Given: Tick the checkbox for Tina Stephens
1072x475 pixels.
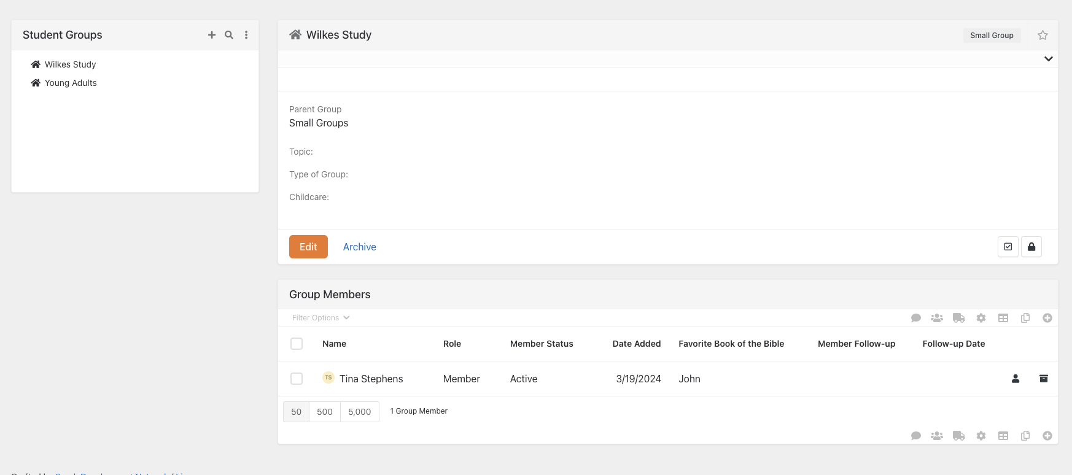Looking at the screenshot, I should click(x=297, y=379).
